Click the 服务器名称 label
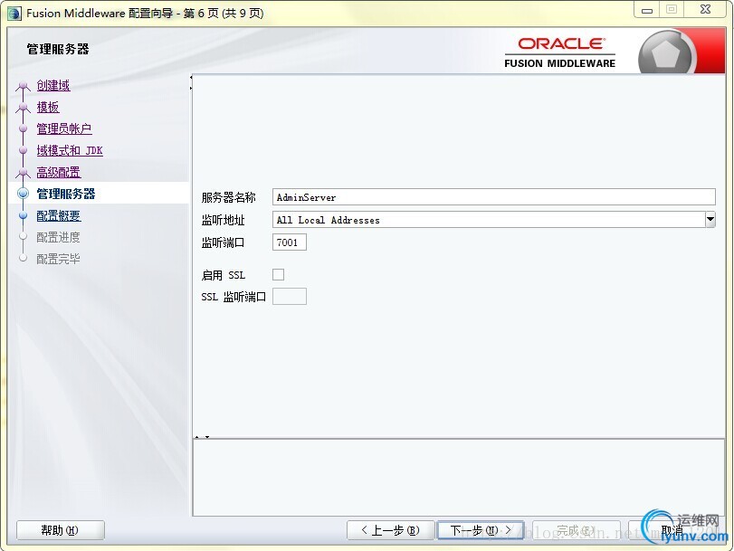 click(228, 197)
